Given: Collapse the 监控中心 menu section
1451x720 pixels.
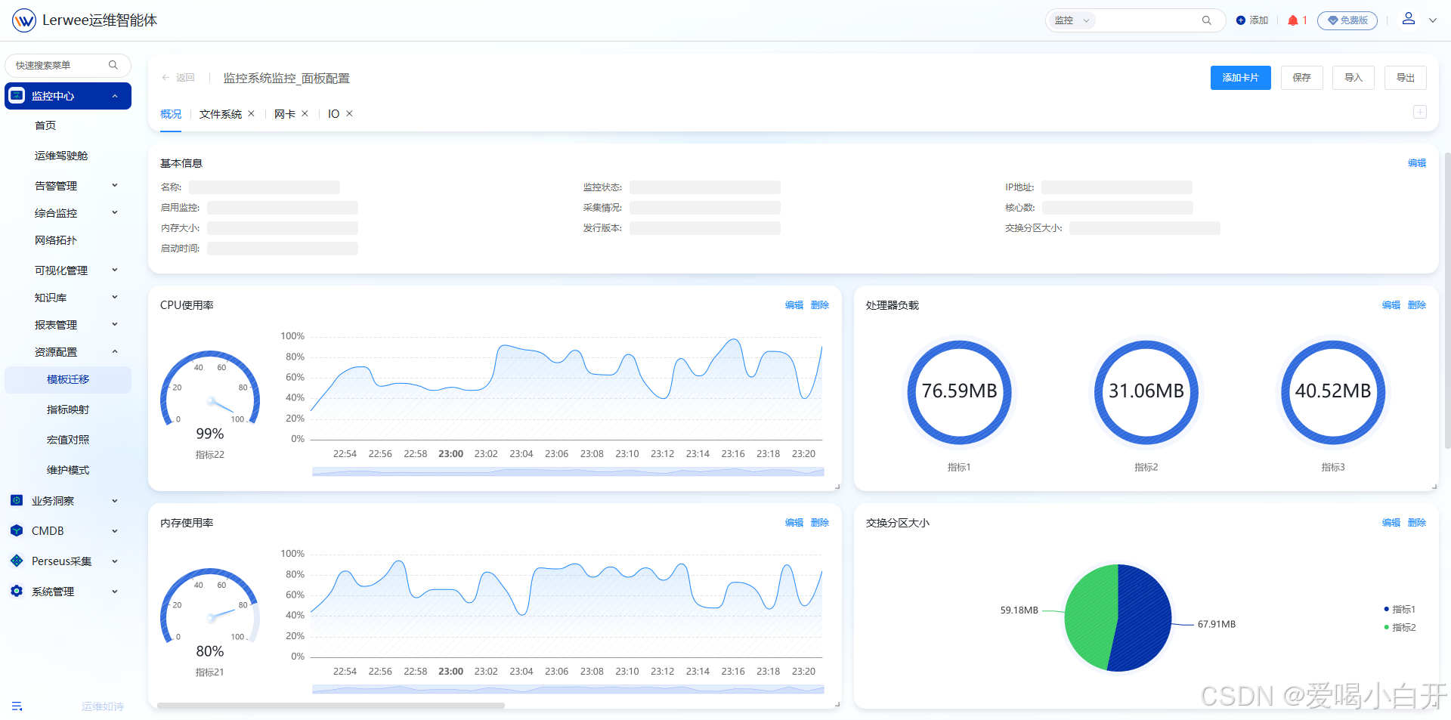Looking at the screenshot, I should tap(115, 96).
